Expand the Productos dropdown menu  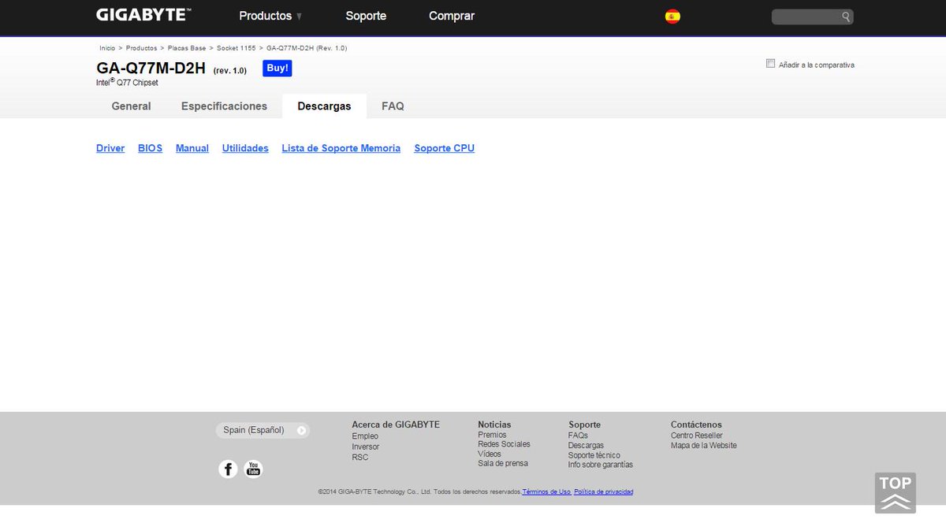pyautogui.click(x=270, y=16)
